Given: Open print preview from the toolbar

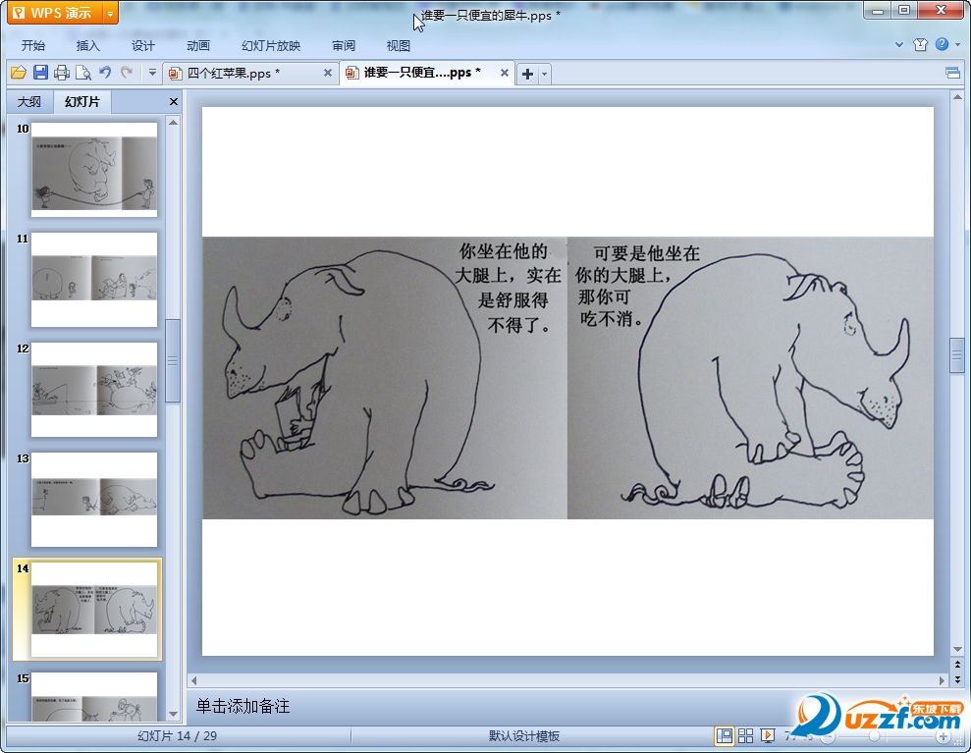Looking at the screenshot, I should coord(83,73).
